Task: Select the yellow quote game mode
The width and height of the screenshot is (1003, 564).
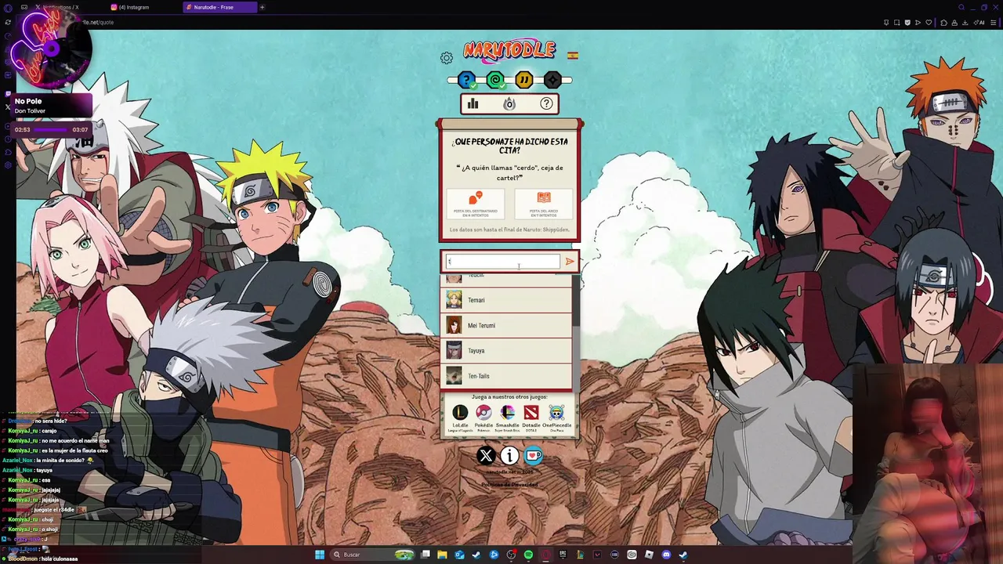Action: point(524,80)
